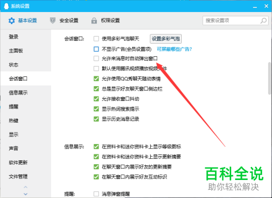Switch to the 权限设置 tab
Viewport: 272px width, 198px height.
106,21
